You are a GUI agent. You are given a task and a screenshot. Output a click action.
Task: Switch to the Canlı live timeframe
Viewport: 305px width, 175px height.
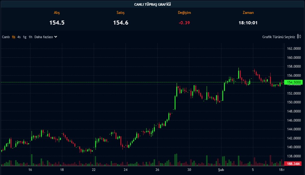pyautogui.click(x=6, y=37)
